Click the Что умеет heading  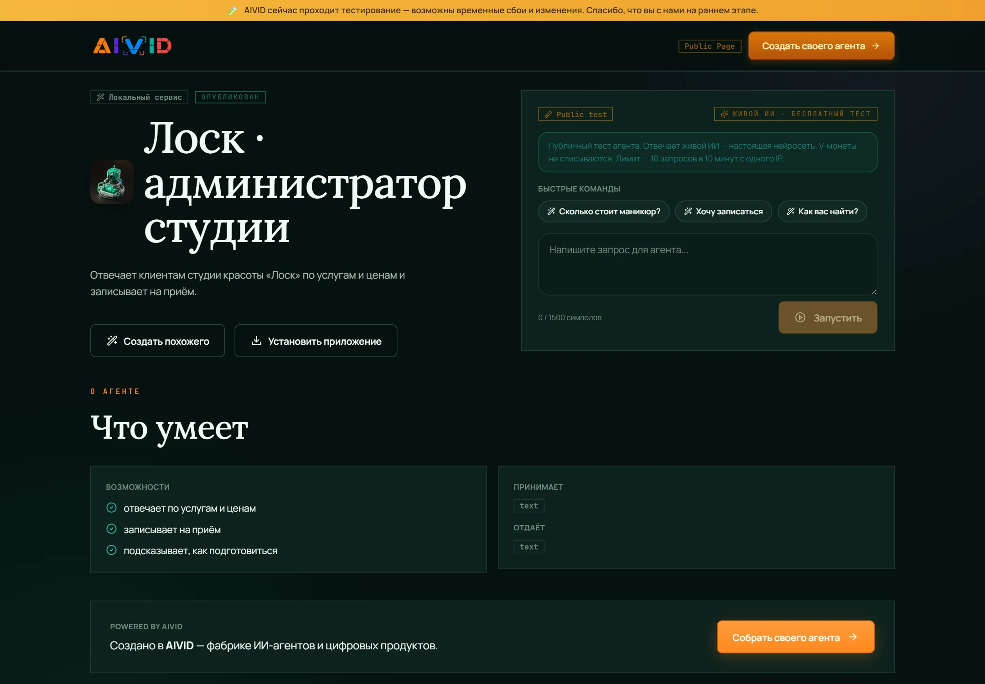[169, 429]
